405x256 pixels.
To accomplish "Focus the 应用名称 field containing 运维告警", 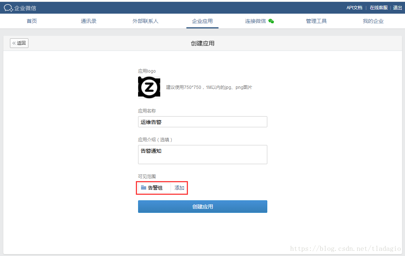I will point(202,122).
